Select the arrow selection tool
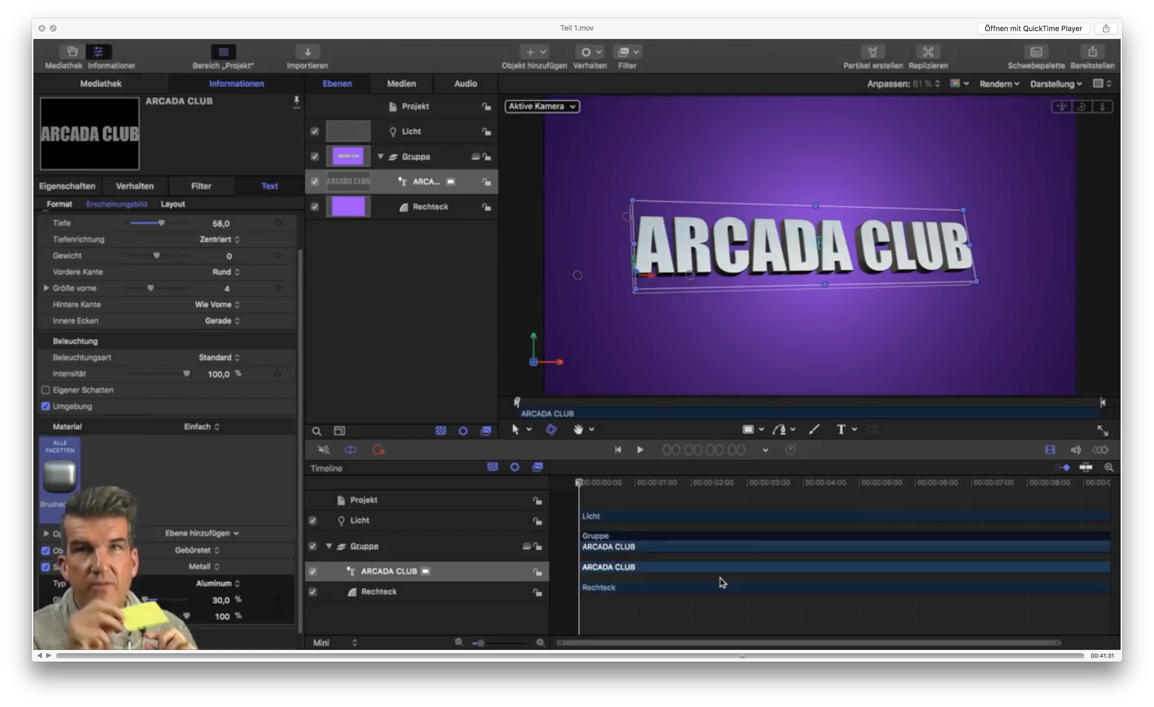This screenshot has height=707, width=1154. pyautogui.click(x=516, y=430)
